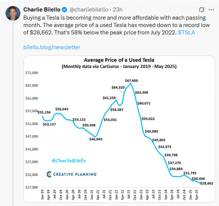Click the chart subtitle about CarGurus data

(x=119, y=66)
